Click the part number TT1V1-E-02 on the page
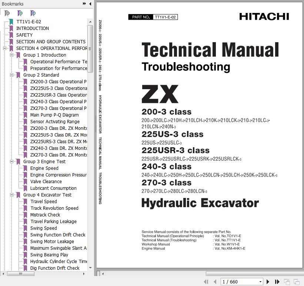304x286 pixels. [x=165, y=17]
